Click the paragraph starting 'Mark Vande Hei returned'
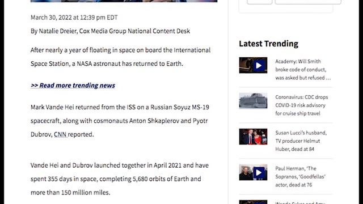363x204 pixels. 120,121
